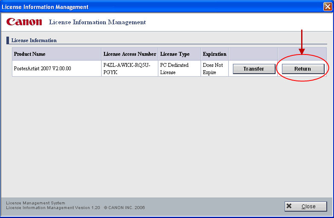Click the Transfer button
The height and width of the screenshot is (218, 334).
coord(254,69)
